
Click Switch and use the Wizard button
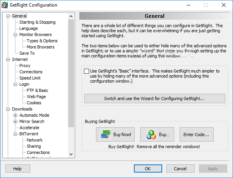155,99
